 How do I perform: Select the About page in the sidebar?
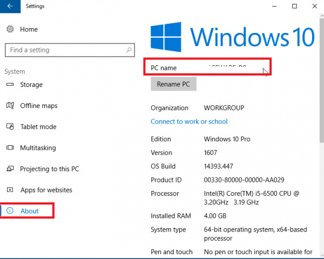click(30, 211)
